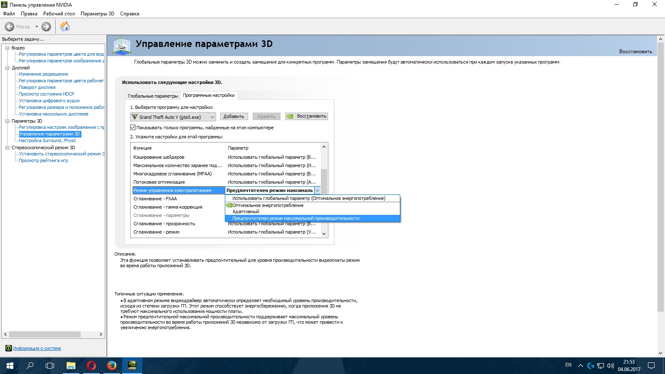Select the Кэширование шейдеров row

(226, 157)
